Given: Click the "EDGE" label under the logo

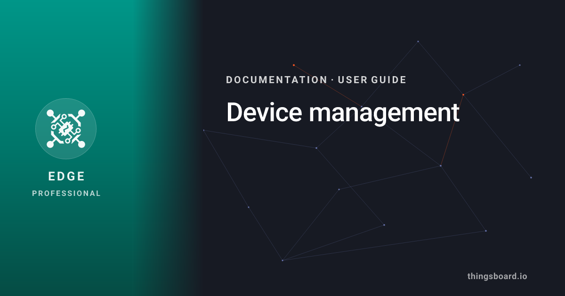Looking at the screenshot, I should (66, 176).
